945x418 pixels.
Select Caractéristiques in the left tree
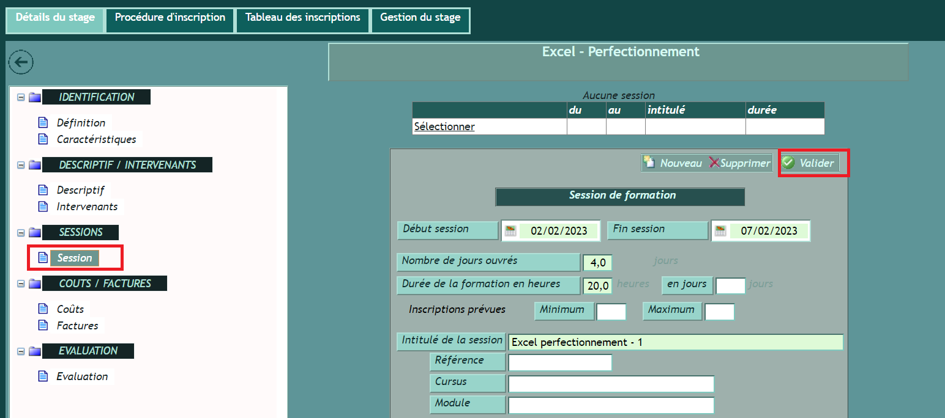tap(96, 139)
